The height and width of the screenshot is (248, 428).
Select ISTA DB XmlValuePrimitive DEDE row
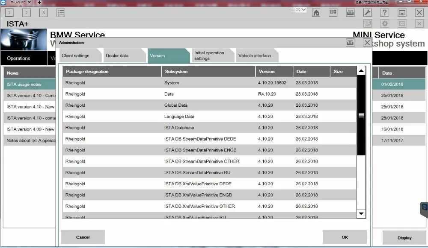[x=209, y=184]
